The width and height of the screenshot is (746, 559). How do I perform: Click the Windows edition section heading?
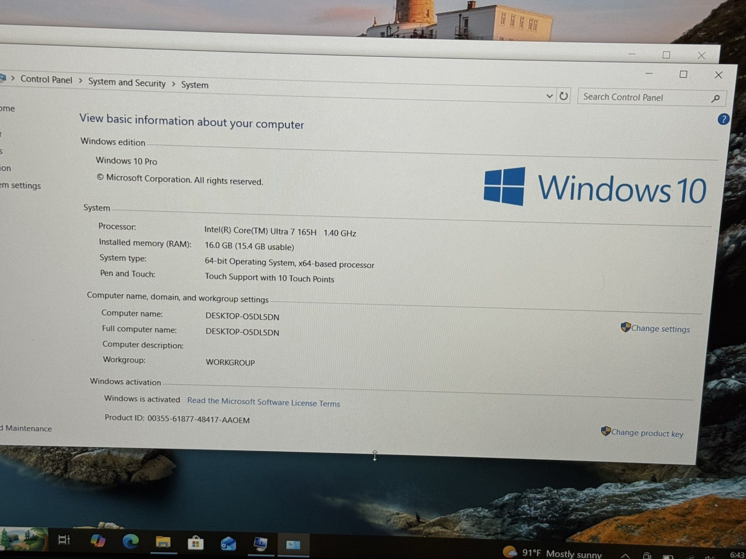[113, 142]
